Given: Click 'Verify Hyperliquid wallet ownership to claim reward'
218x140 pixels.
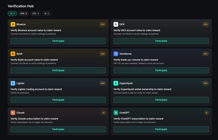Looking at the screenshot, I should click(142, 89).
